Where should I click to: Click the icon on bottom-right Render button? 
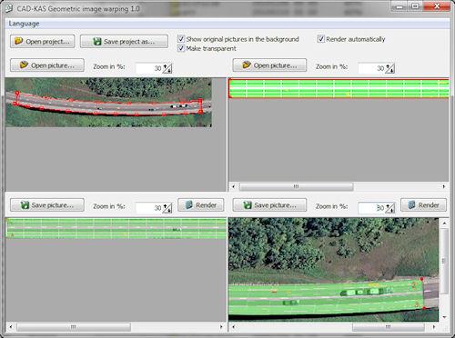(x=411, y=204)
